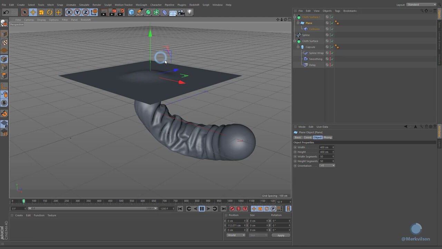Click the Width Segments input field
Image resolution: width=442 pixels, height=249 pixels.
[x=325, y=156]
